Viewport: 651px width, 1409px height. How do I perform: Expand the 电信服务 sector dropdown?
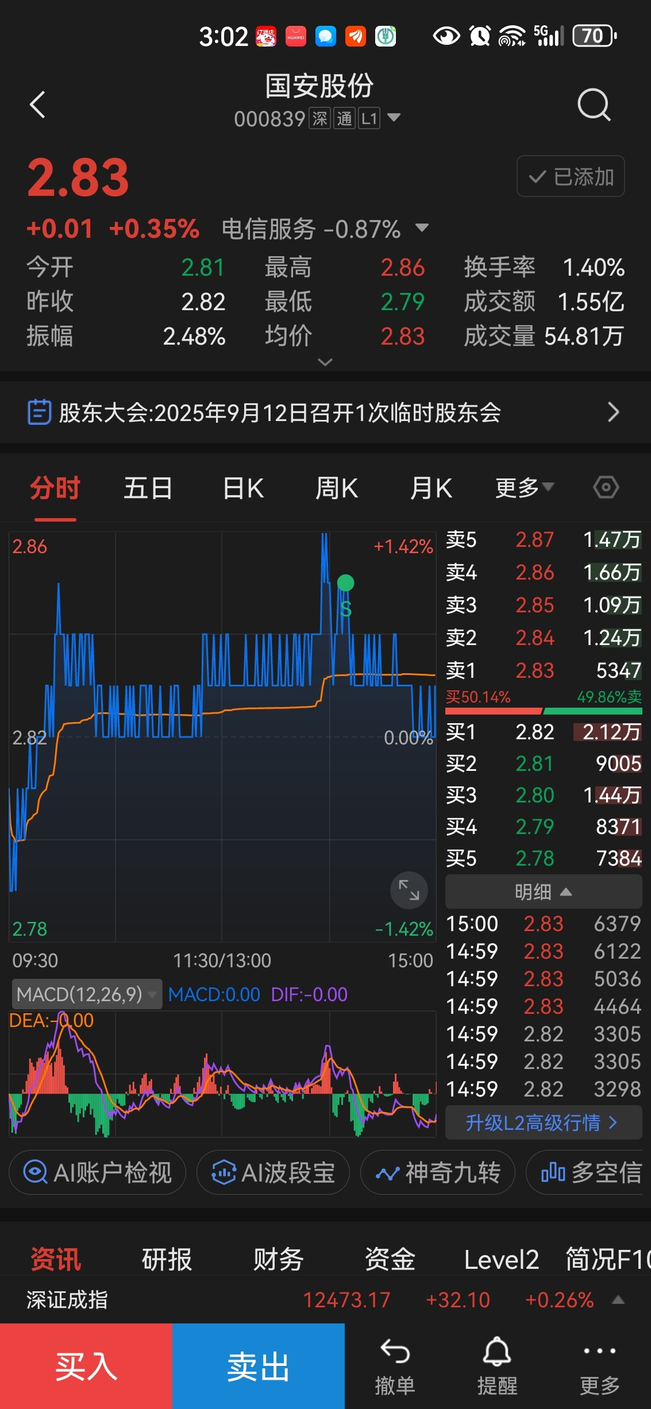422,228
